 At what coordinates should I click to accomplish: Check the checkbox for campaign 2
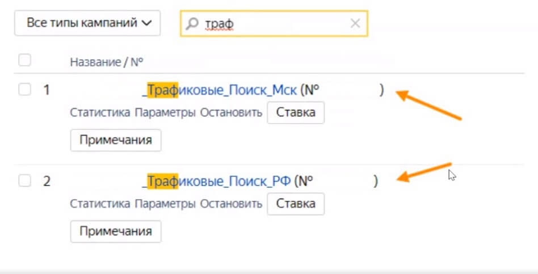24,181
